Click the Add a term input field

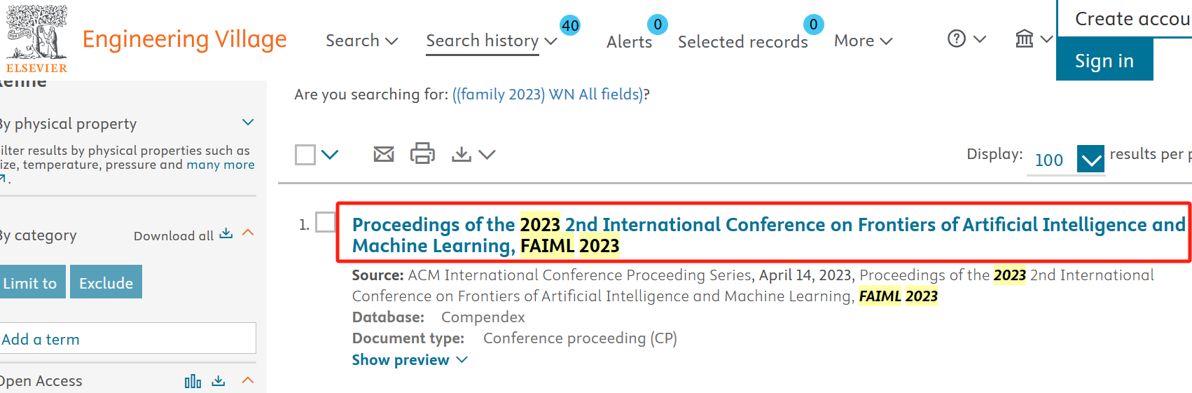(127, 339)
